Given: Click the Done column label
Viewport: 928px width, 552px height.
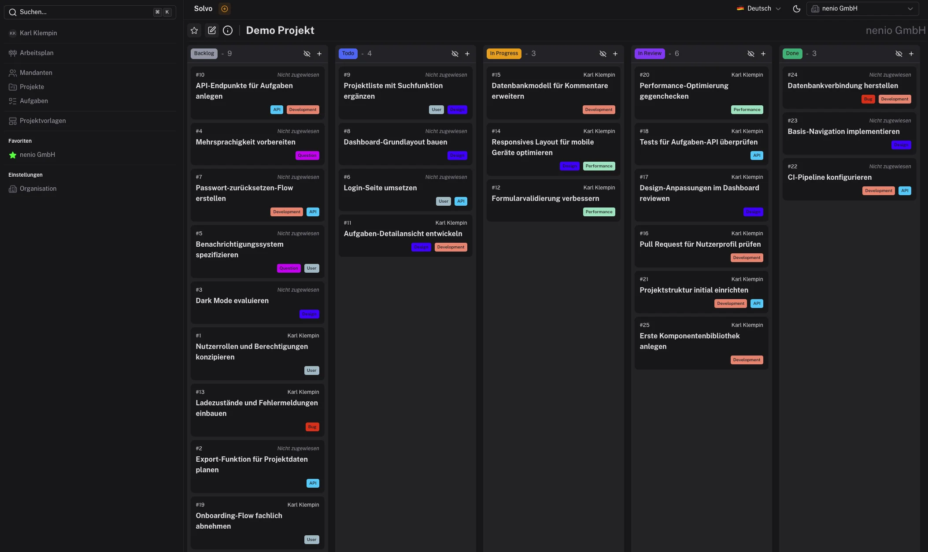Looking at the screenshot, I should pyautogui.click(x=792, y=53).
